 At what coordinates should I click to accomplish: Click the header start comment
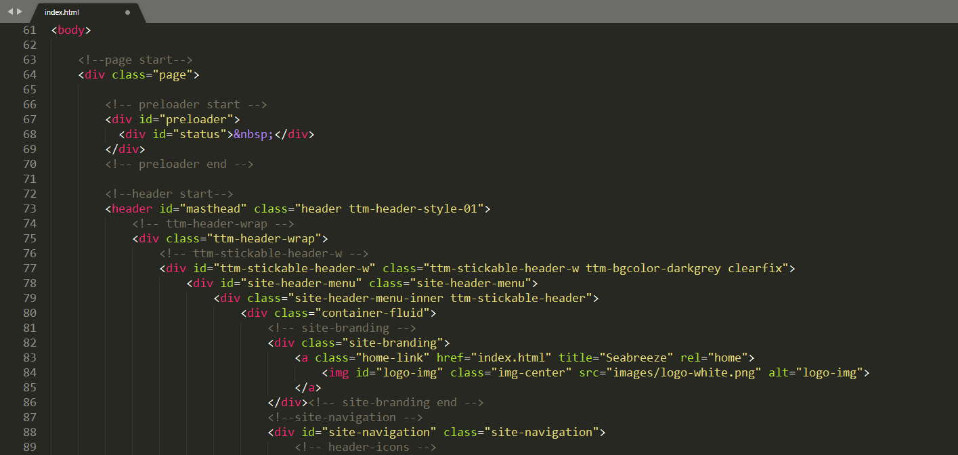(x=169, y=194)
